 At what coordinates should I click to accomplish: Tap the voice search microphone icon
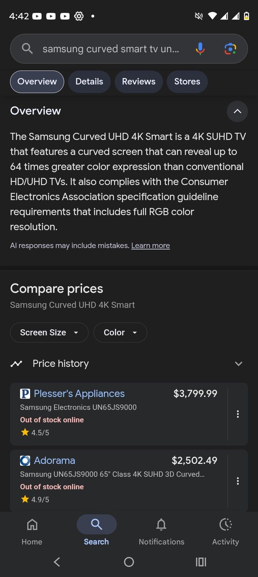coord(200,49)
